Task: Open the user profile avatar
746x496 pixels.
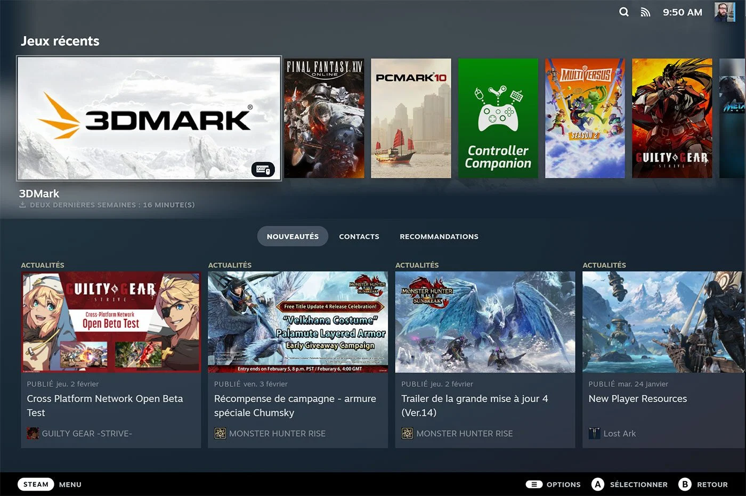Action: [725, 12]
